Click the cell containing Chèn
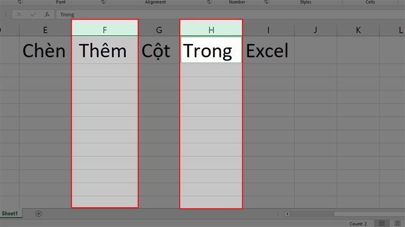 point(45,50)
